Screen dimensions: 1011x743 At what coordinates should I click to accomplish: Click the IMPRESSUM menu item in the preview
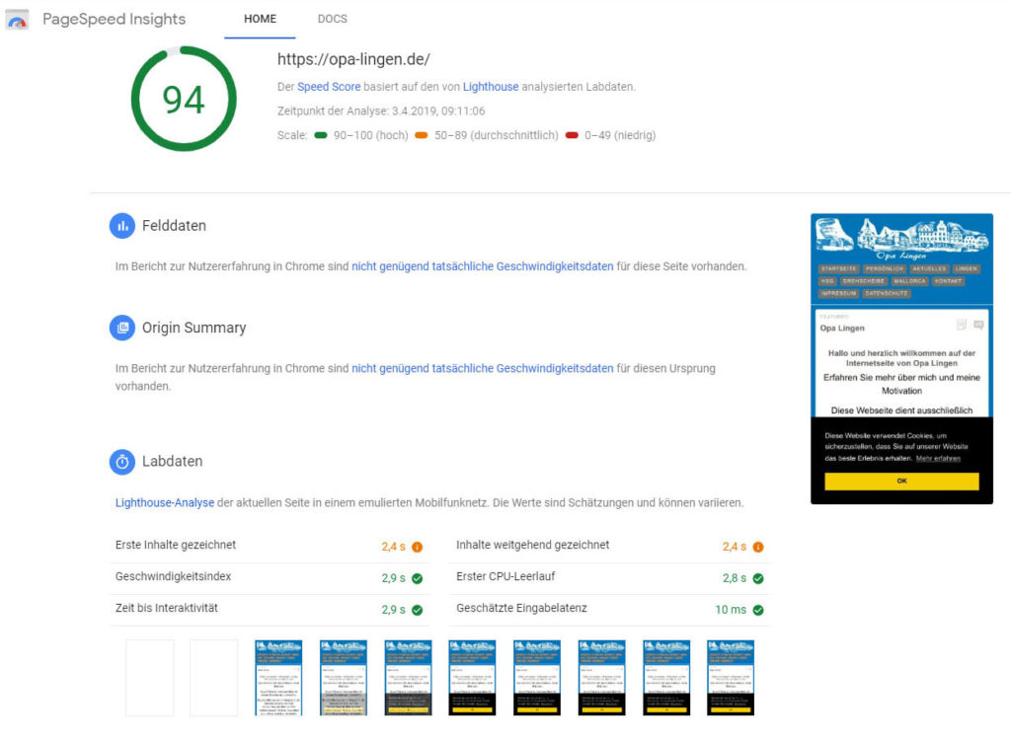coord(839,293)
